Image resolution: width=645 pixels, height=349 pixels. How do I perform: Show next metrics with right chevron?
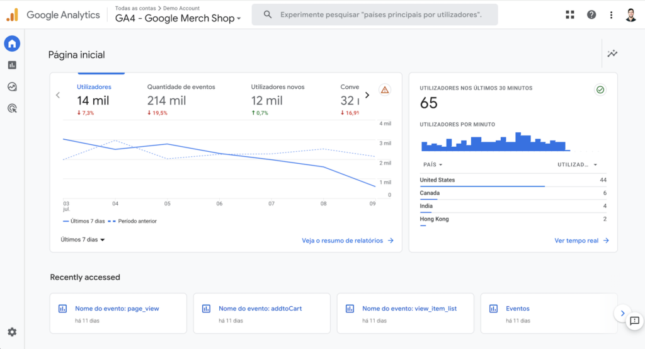coord(367,95)
